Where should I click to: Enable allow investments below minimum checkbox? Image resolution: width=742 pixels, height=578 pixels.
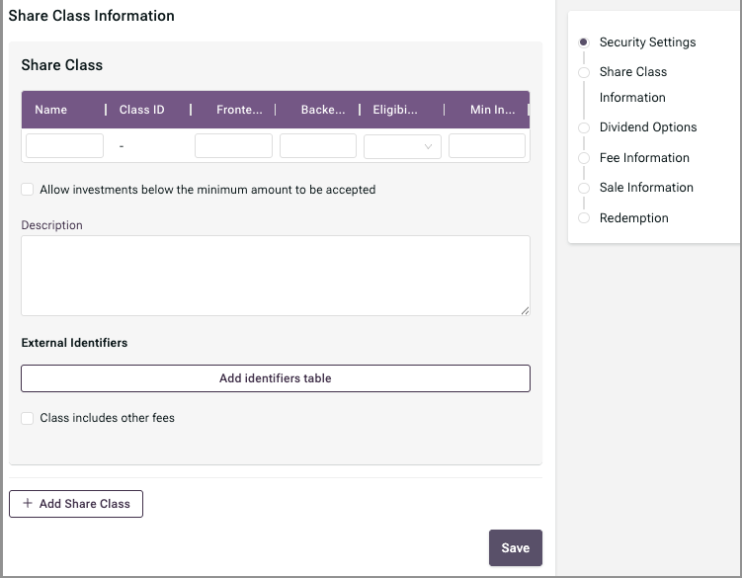[x=28, y=190]
